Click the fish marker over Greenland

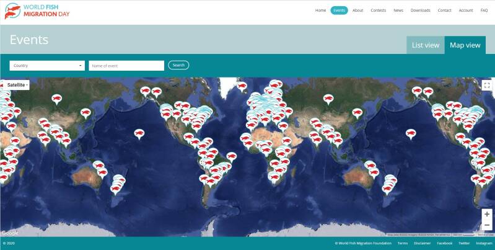tap(242, 86)
